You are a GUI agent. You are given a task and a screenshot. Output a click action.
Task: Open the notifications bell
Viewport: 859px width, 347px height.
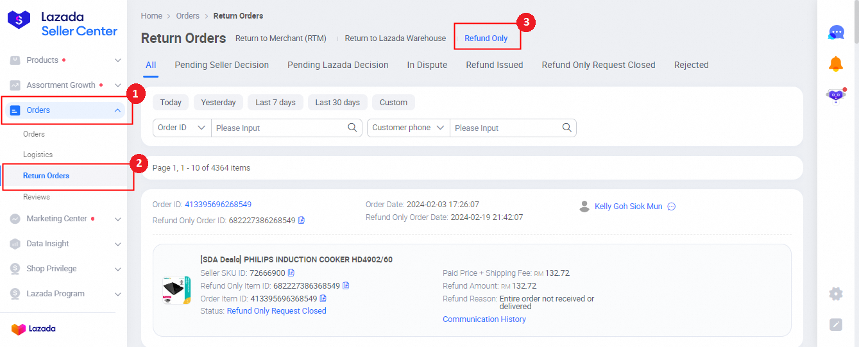tap(836, 63)
